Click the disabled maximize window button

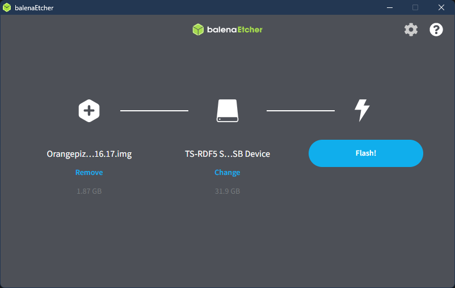(x=415, y=7)
